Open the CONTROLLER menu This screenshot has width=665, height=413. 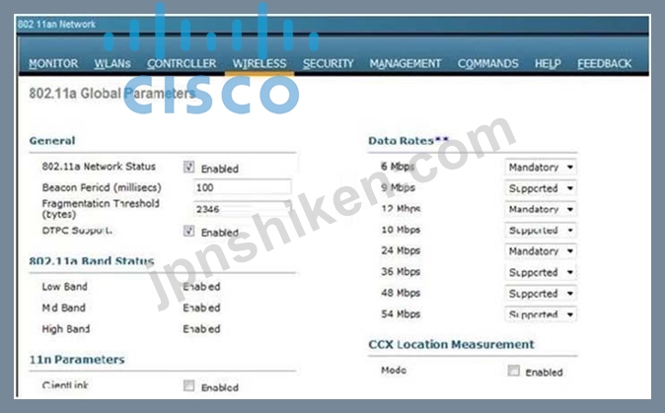(182, 63)
